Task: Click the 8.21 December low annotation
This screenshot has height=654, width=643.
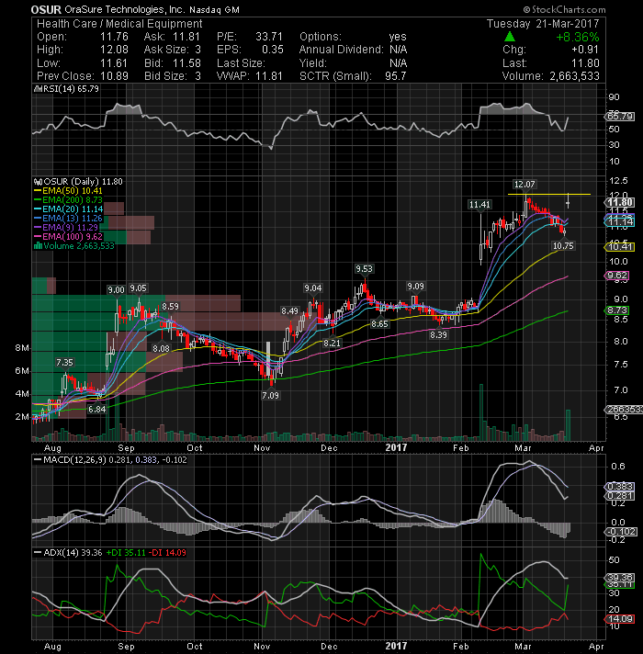Action: click(332, 344)
